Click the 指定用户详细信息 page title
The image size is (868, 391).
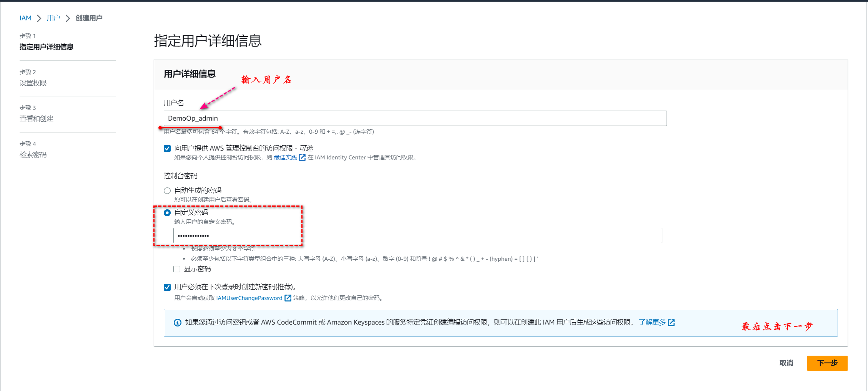tap(208, 41)
